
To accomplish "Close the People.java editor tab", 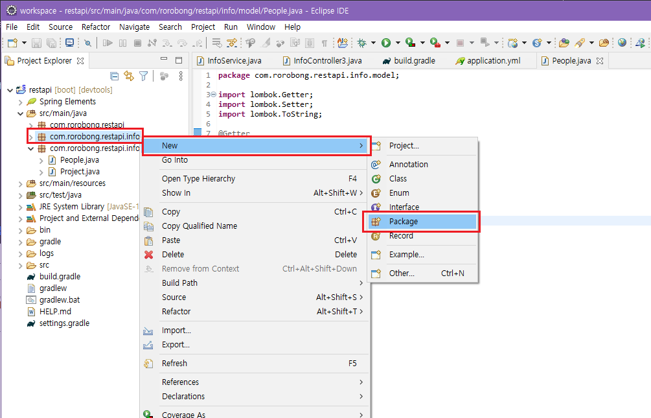I will [x=600, y=61].
